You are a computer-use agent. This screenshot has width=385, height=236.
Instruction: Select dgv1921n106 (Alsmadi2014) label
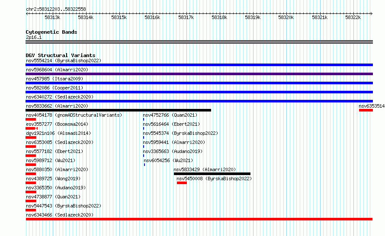click(58, 133)
